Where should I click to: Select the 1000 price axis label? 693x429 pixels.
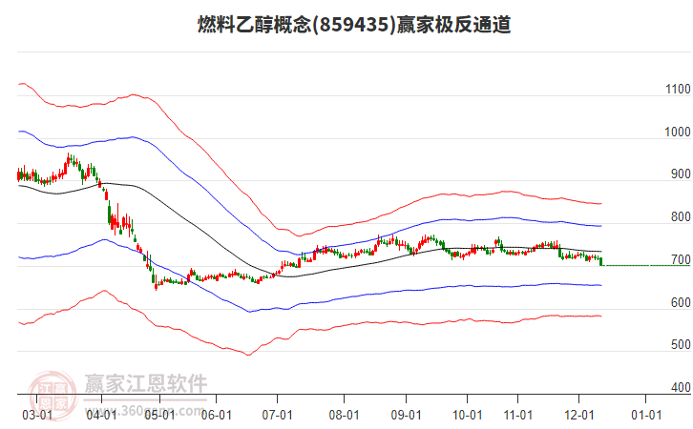point(678,132)
